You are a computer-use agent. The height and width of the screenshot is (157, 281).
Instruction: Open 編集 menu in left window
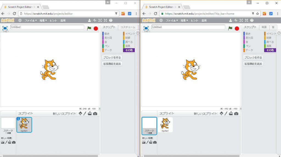pyautogui.click(x=43, y=20)
